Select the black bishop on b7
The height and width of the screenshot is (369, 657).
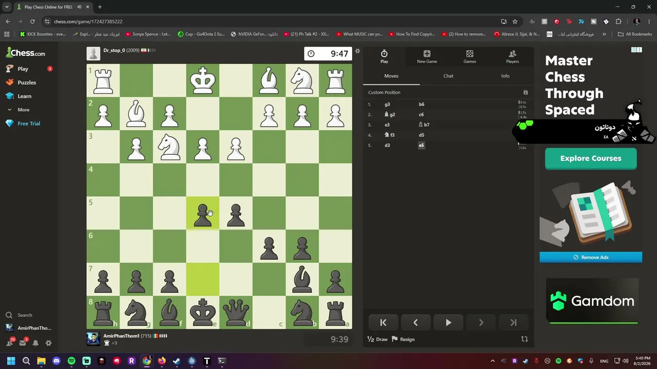coord(302,279)
